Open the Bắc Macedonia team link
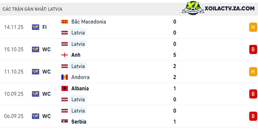 click(89, 22)
